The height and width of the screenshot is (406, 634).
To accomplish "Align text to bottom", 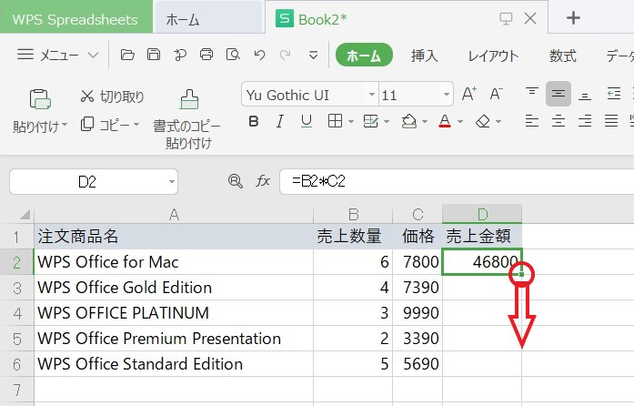I will pos(585,95).
